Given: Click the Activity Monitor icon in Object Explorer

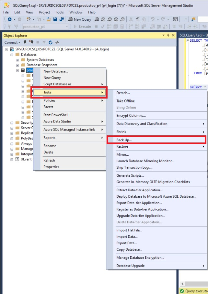Looking at the screenshot, I should coord(57,42).
